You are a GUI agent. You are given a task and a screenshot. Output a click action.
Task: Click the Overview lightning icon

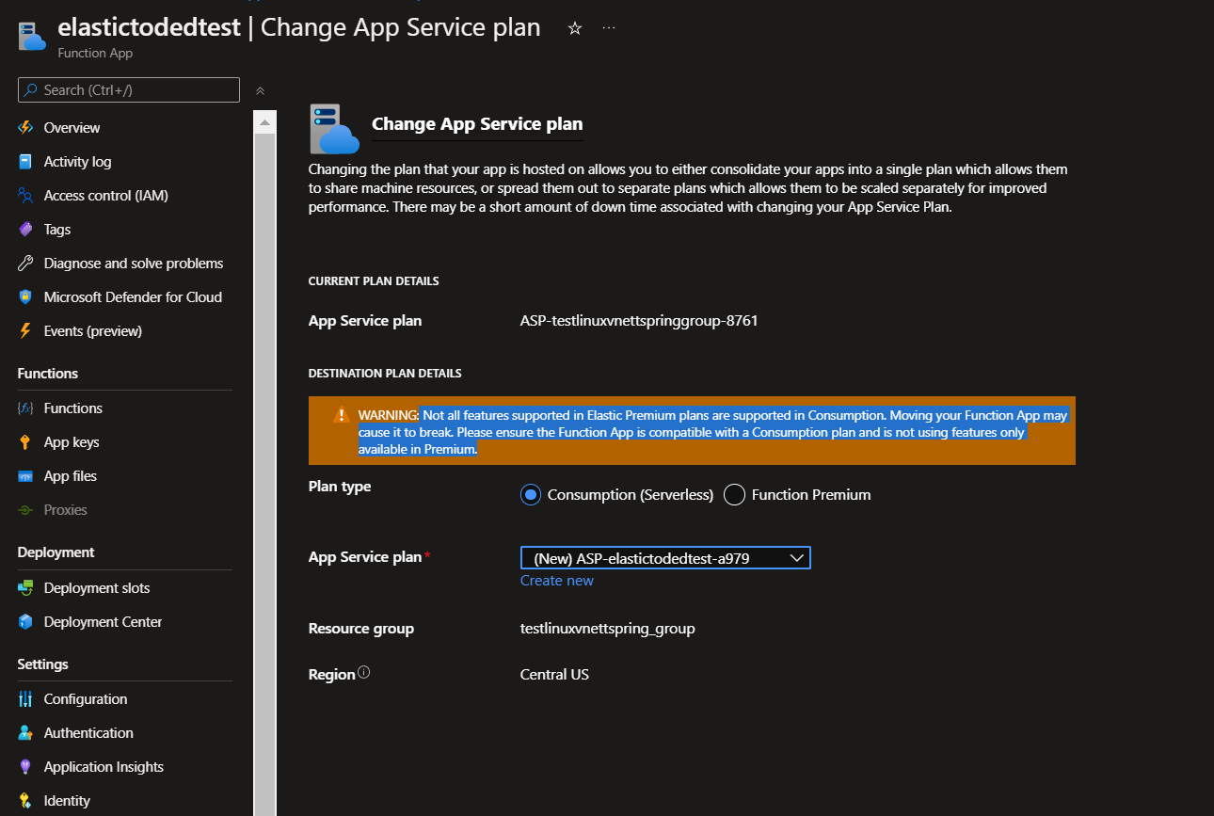(x=25, y=128)
